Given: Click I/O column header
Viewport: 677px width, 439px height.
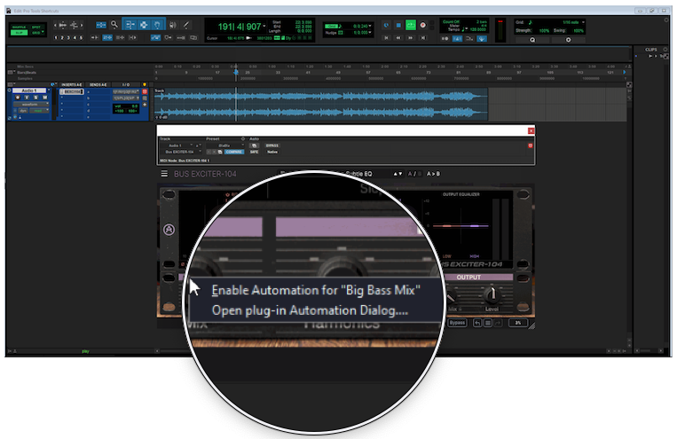Looking at the screenshot, I should click(126, 84).
